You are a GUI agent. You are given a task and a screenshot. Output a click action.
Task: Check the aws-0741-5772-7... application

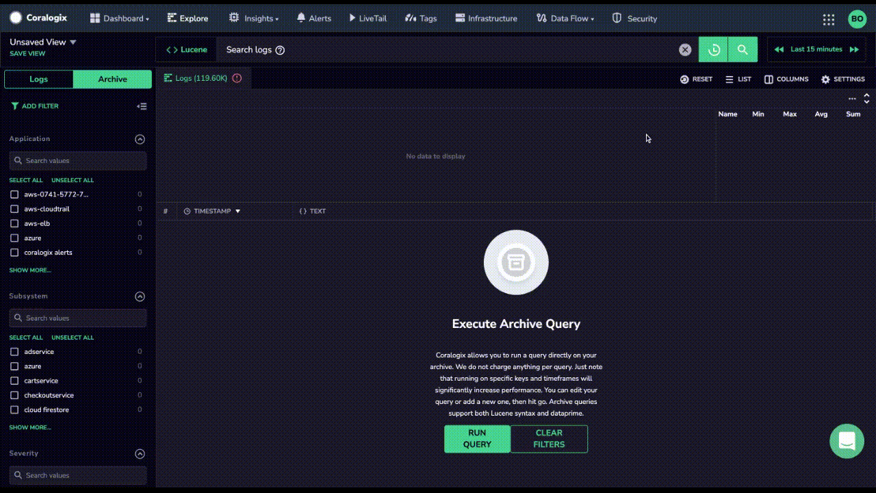(x=14, y=194)
